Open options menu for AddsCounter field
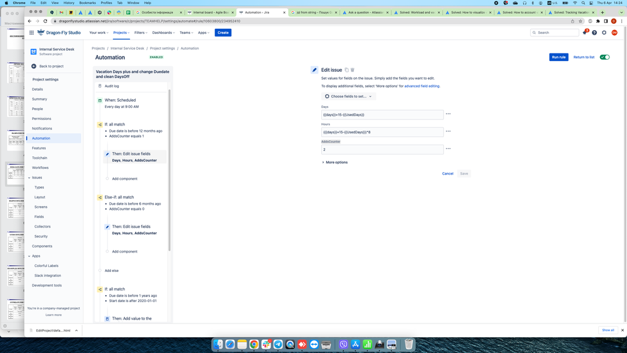This screenshot has height=353, width=627. [448, 148]
